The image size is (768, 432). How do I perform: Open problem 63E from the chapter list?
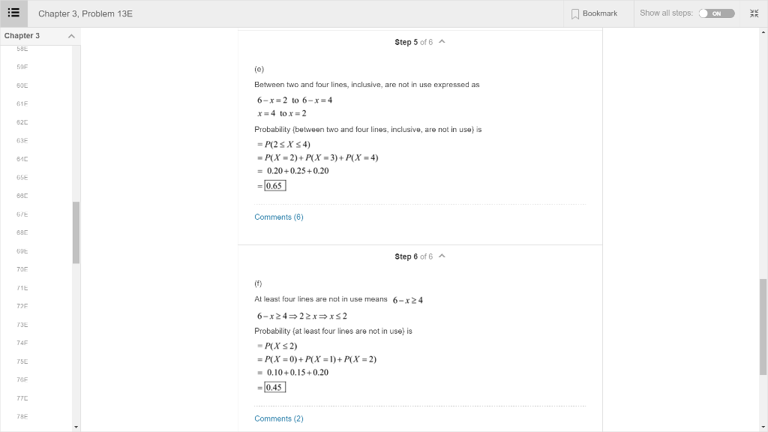click(x=22, y=140)
